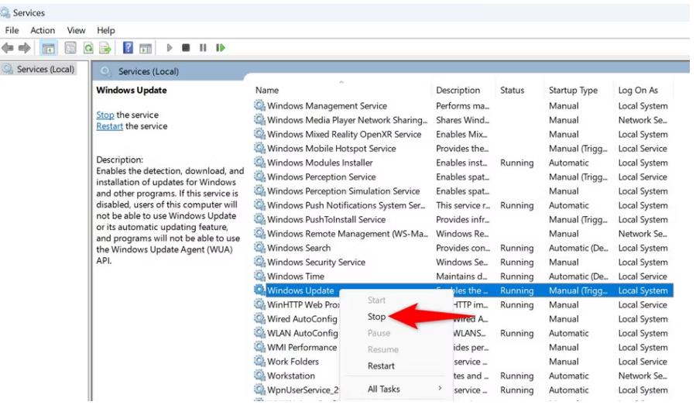Click gear icon of Windows Search row

click(259, 248)
